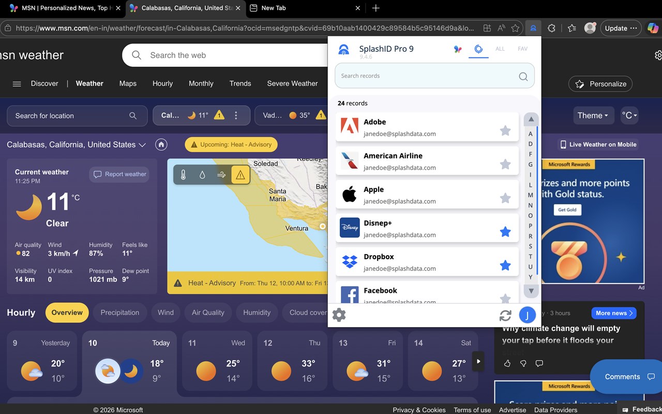
Task: Open the Maps menu item
Action: tap(128, 83)
